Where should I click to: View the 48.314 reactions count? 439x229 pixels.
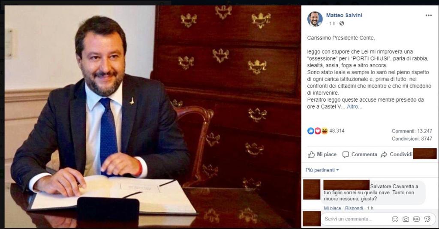pos(337,131)
